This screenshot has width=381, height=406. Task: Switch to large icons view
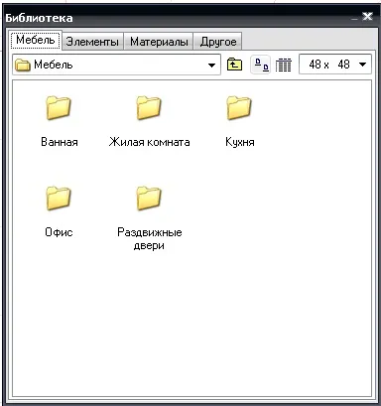click(261, 65)
